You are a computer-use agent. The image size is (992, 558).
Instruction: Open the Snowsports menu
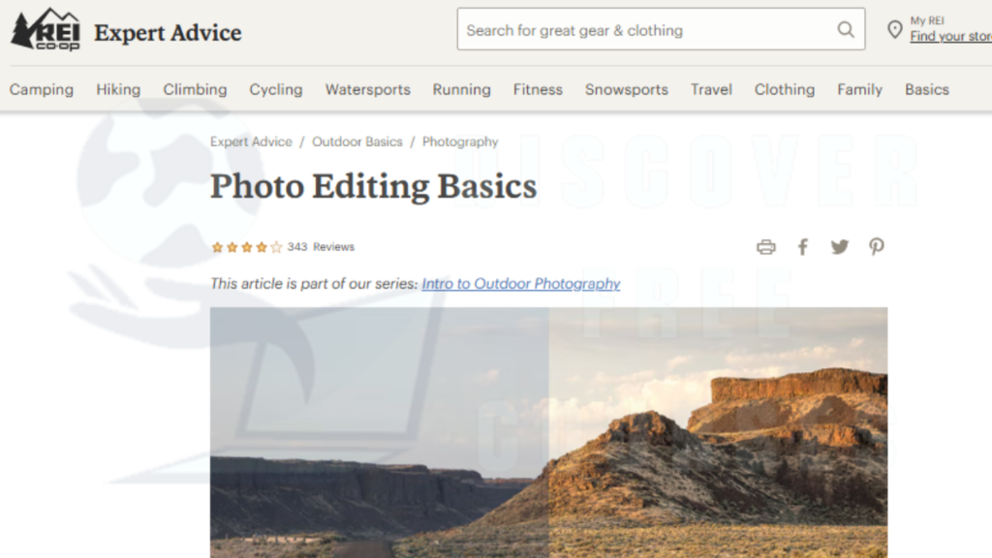click(x=627, y=90)
